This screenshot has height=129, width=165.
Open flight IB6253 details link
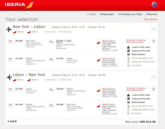[105, 105]
